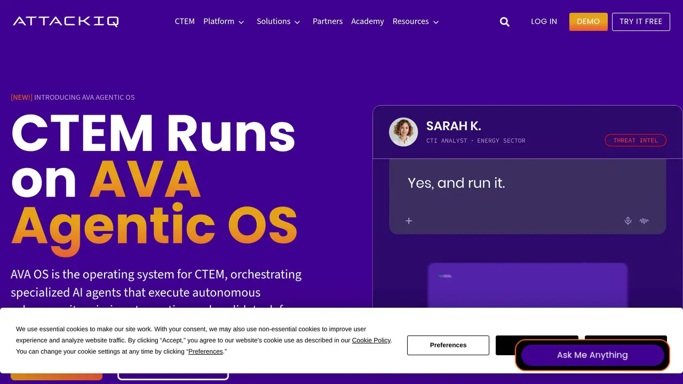This screenshot has height=384, width=683.
Task: Click "CTI ANALYST · ENERGY SECTOR" subtitle
Action: pos(476,141)
